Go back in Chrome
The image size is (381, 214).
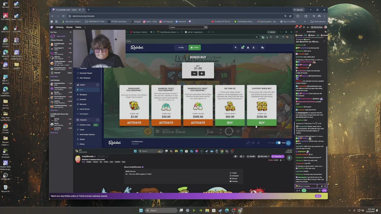coord(52,16)
